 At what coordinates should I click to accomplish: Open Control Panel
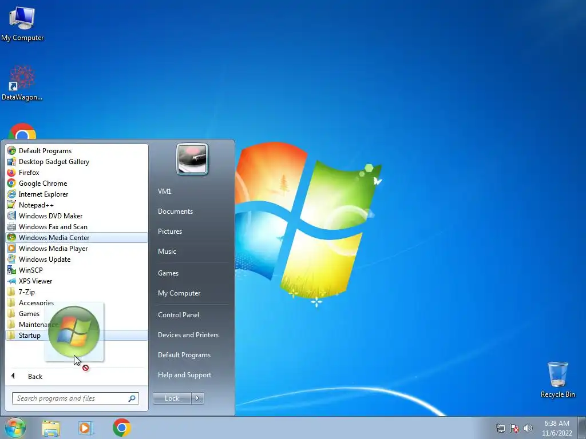[179, 315]
